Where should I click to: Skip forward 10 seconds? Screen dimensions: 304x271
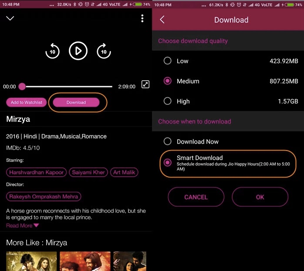[104, 51]
